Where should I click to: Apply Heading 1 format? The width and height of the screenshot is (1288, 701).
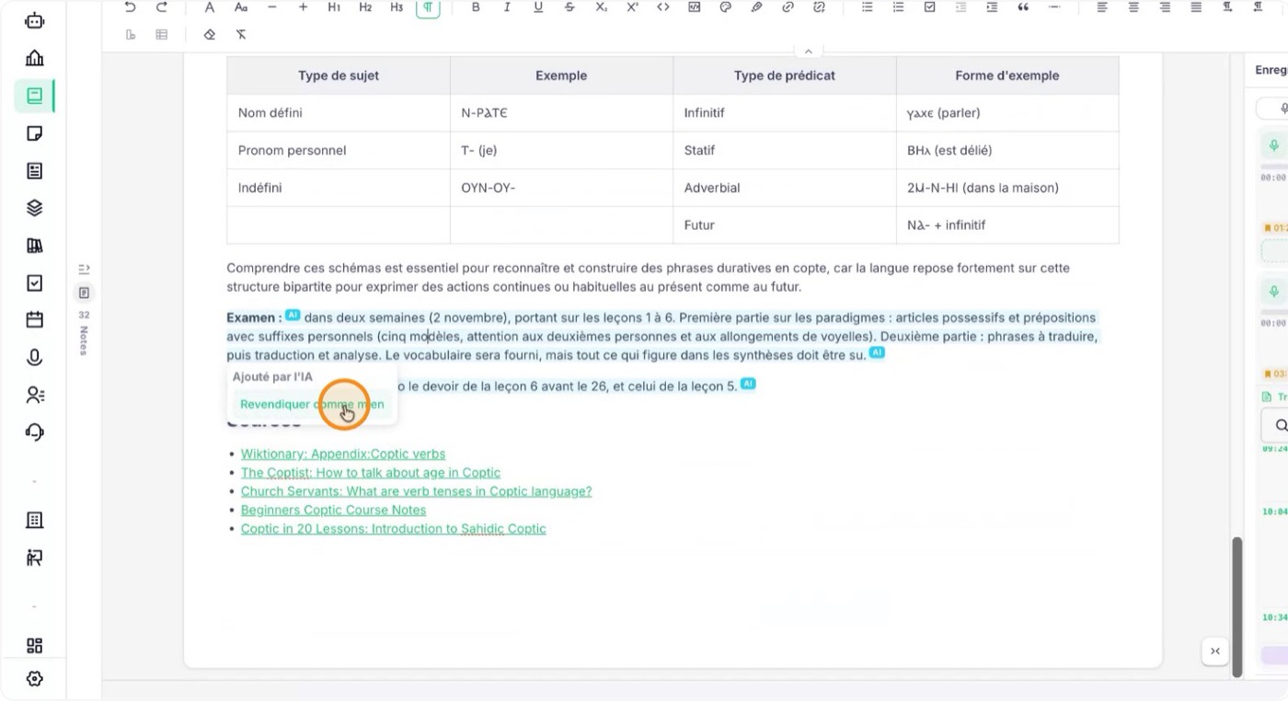coord(334,7)
